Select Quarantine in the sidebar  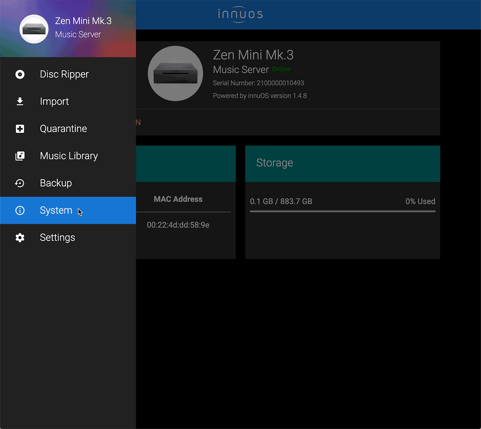pyautogui.click(x=68, y=129)
